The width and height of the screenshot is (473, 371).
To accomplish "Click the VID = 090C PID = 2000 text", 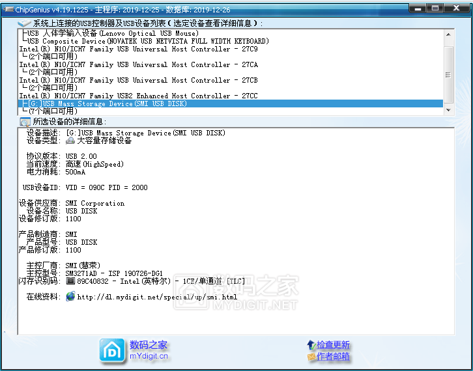I will [106, 187].
